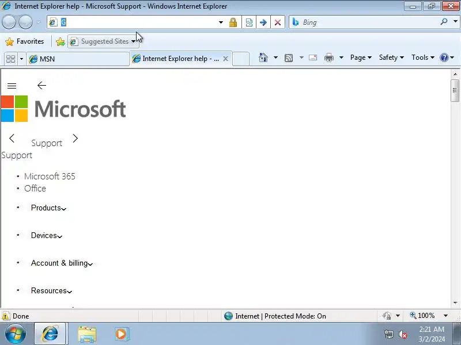Open the Office link
Screen dimensions: 461x345
click(35, 189)
